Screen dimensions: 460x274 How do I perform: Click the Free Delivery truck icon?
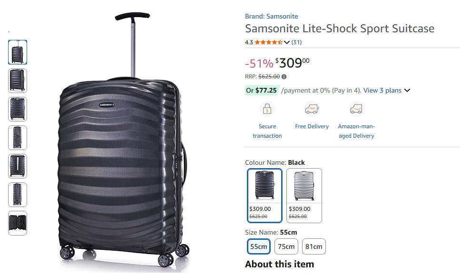coord(312,109)
